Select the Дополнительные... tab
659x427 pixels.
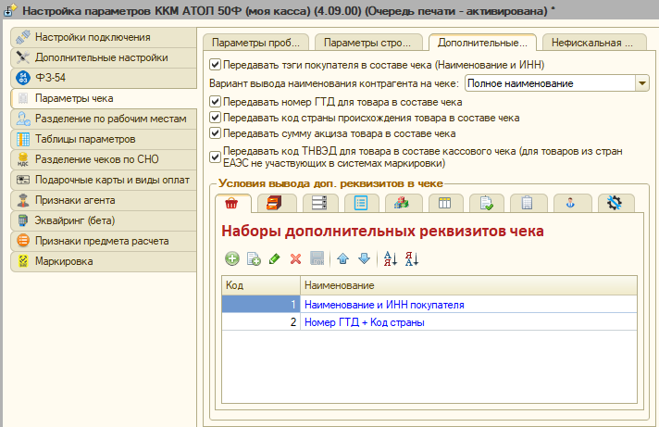pos(482,43)
